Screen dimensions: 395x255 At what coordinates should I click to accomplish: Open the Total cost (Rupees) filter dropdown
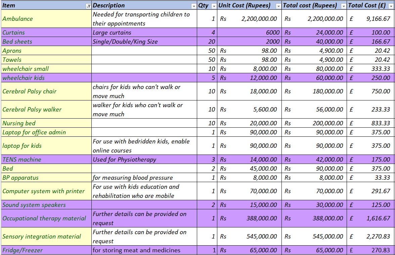[x=343, y=6]
